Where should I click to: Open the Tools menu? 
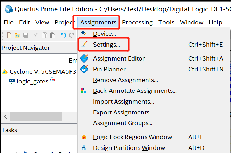[166, 22]
